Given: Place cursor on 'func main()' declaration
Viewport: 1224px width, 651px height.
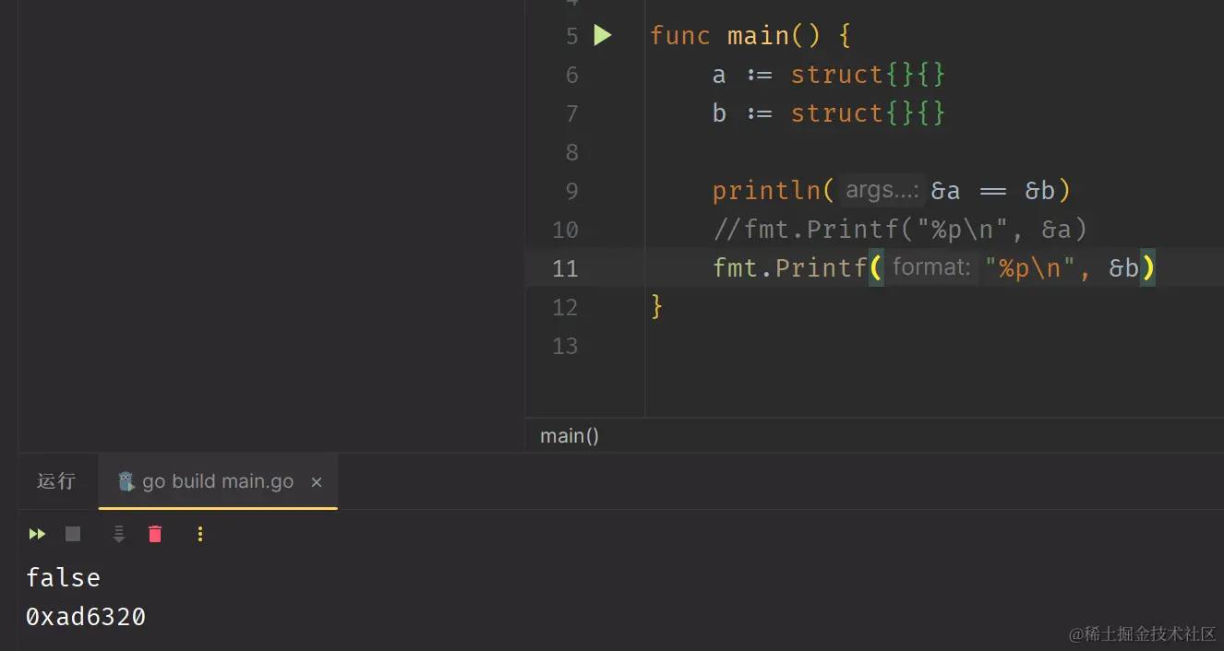Looking at the screenshot, I should 750,36.
